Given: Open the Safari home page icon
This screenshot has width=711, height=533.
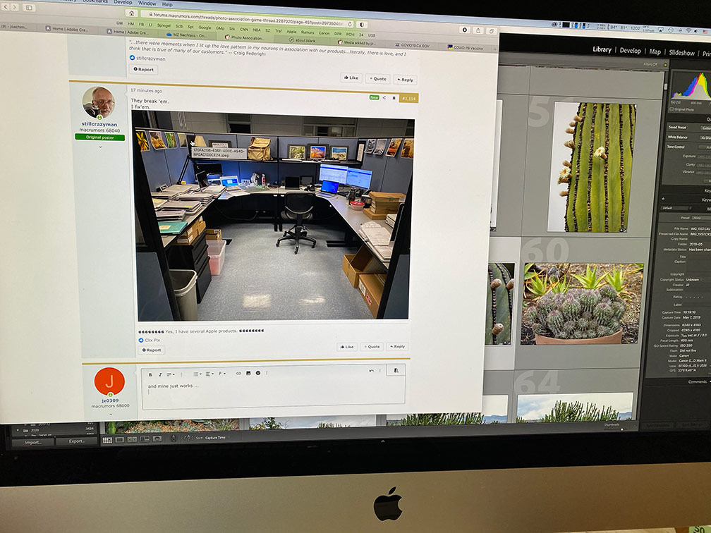Looking at the screenshot, I should click(x=131, y=13).
